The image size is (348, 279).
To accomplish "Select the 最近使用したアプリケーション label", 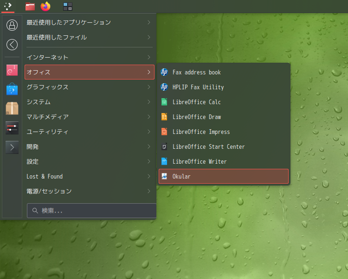I will click(x=69, y=22).
